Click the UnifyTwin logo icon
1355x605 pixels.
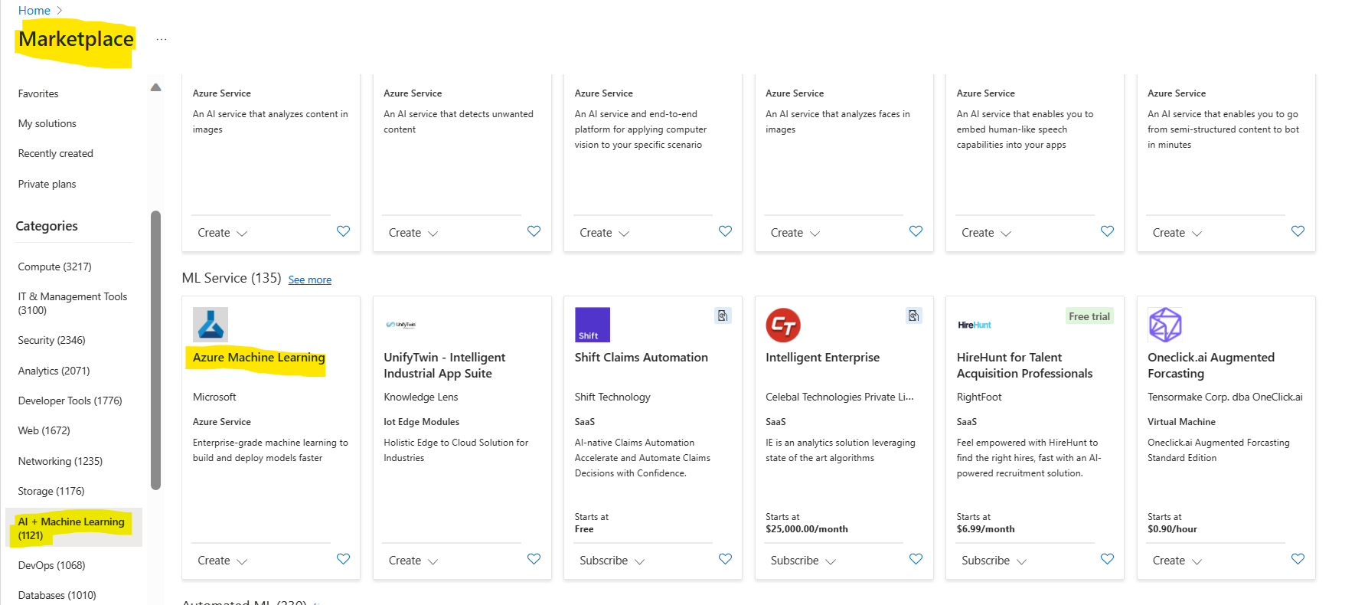point(401,325)
